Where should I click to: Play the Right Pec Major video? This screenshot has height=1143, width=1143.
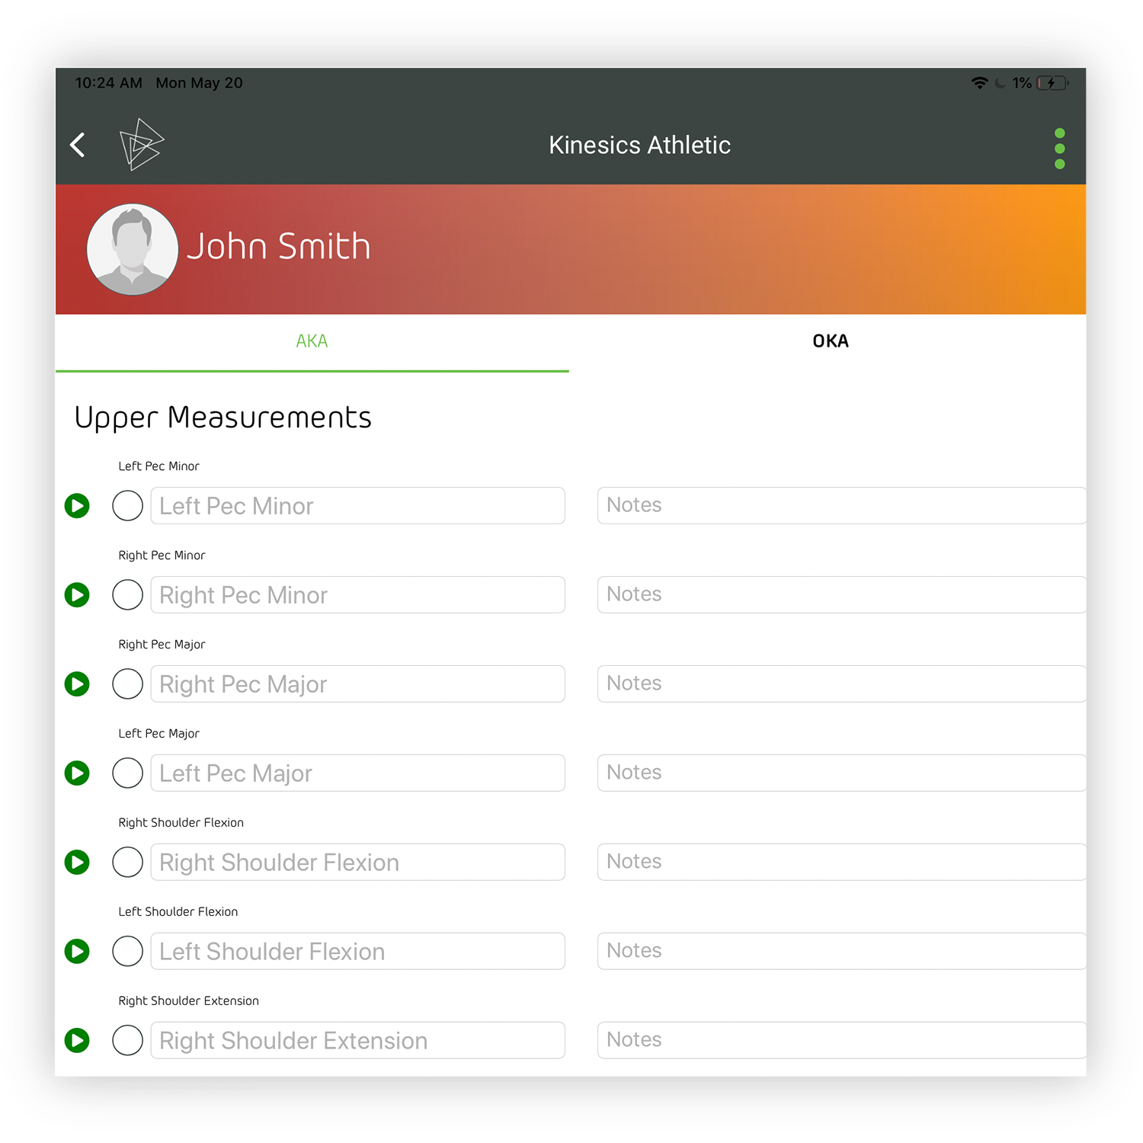point(77,684)
